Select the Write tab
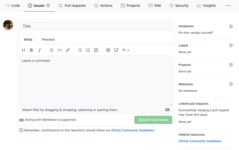This screenshot has height=150, width=239. [x=28, y=40]
